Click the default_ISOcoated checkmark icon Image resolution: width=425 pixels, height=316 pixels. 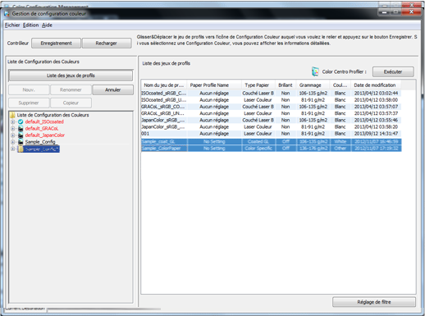click(21, 121)
